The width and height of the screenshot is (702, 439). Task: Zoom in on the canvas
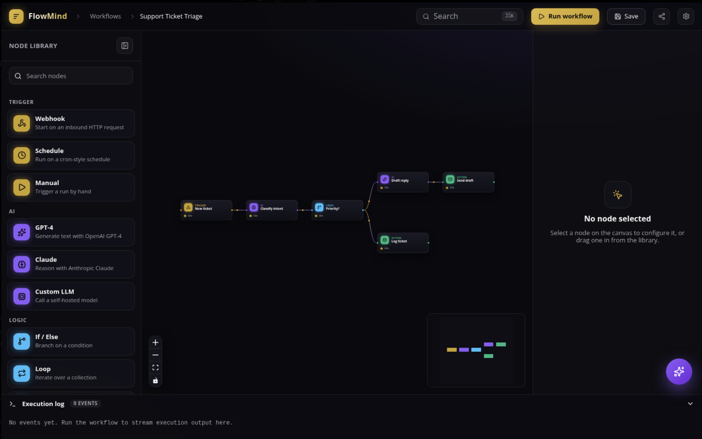[155, 343]
